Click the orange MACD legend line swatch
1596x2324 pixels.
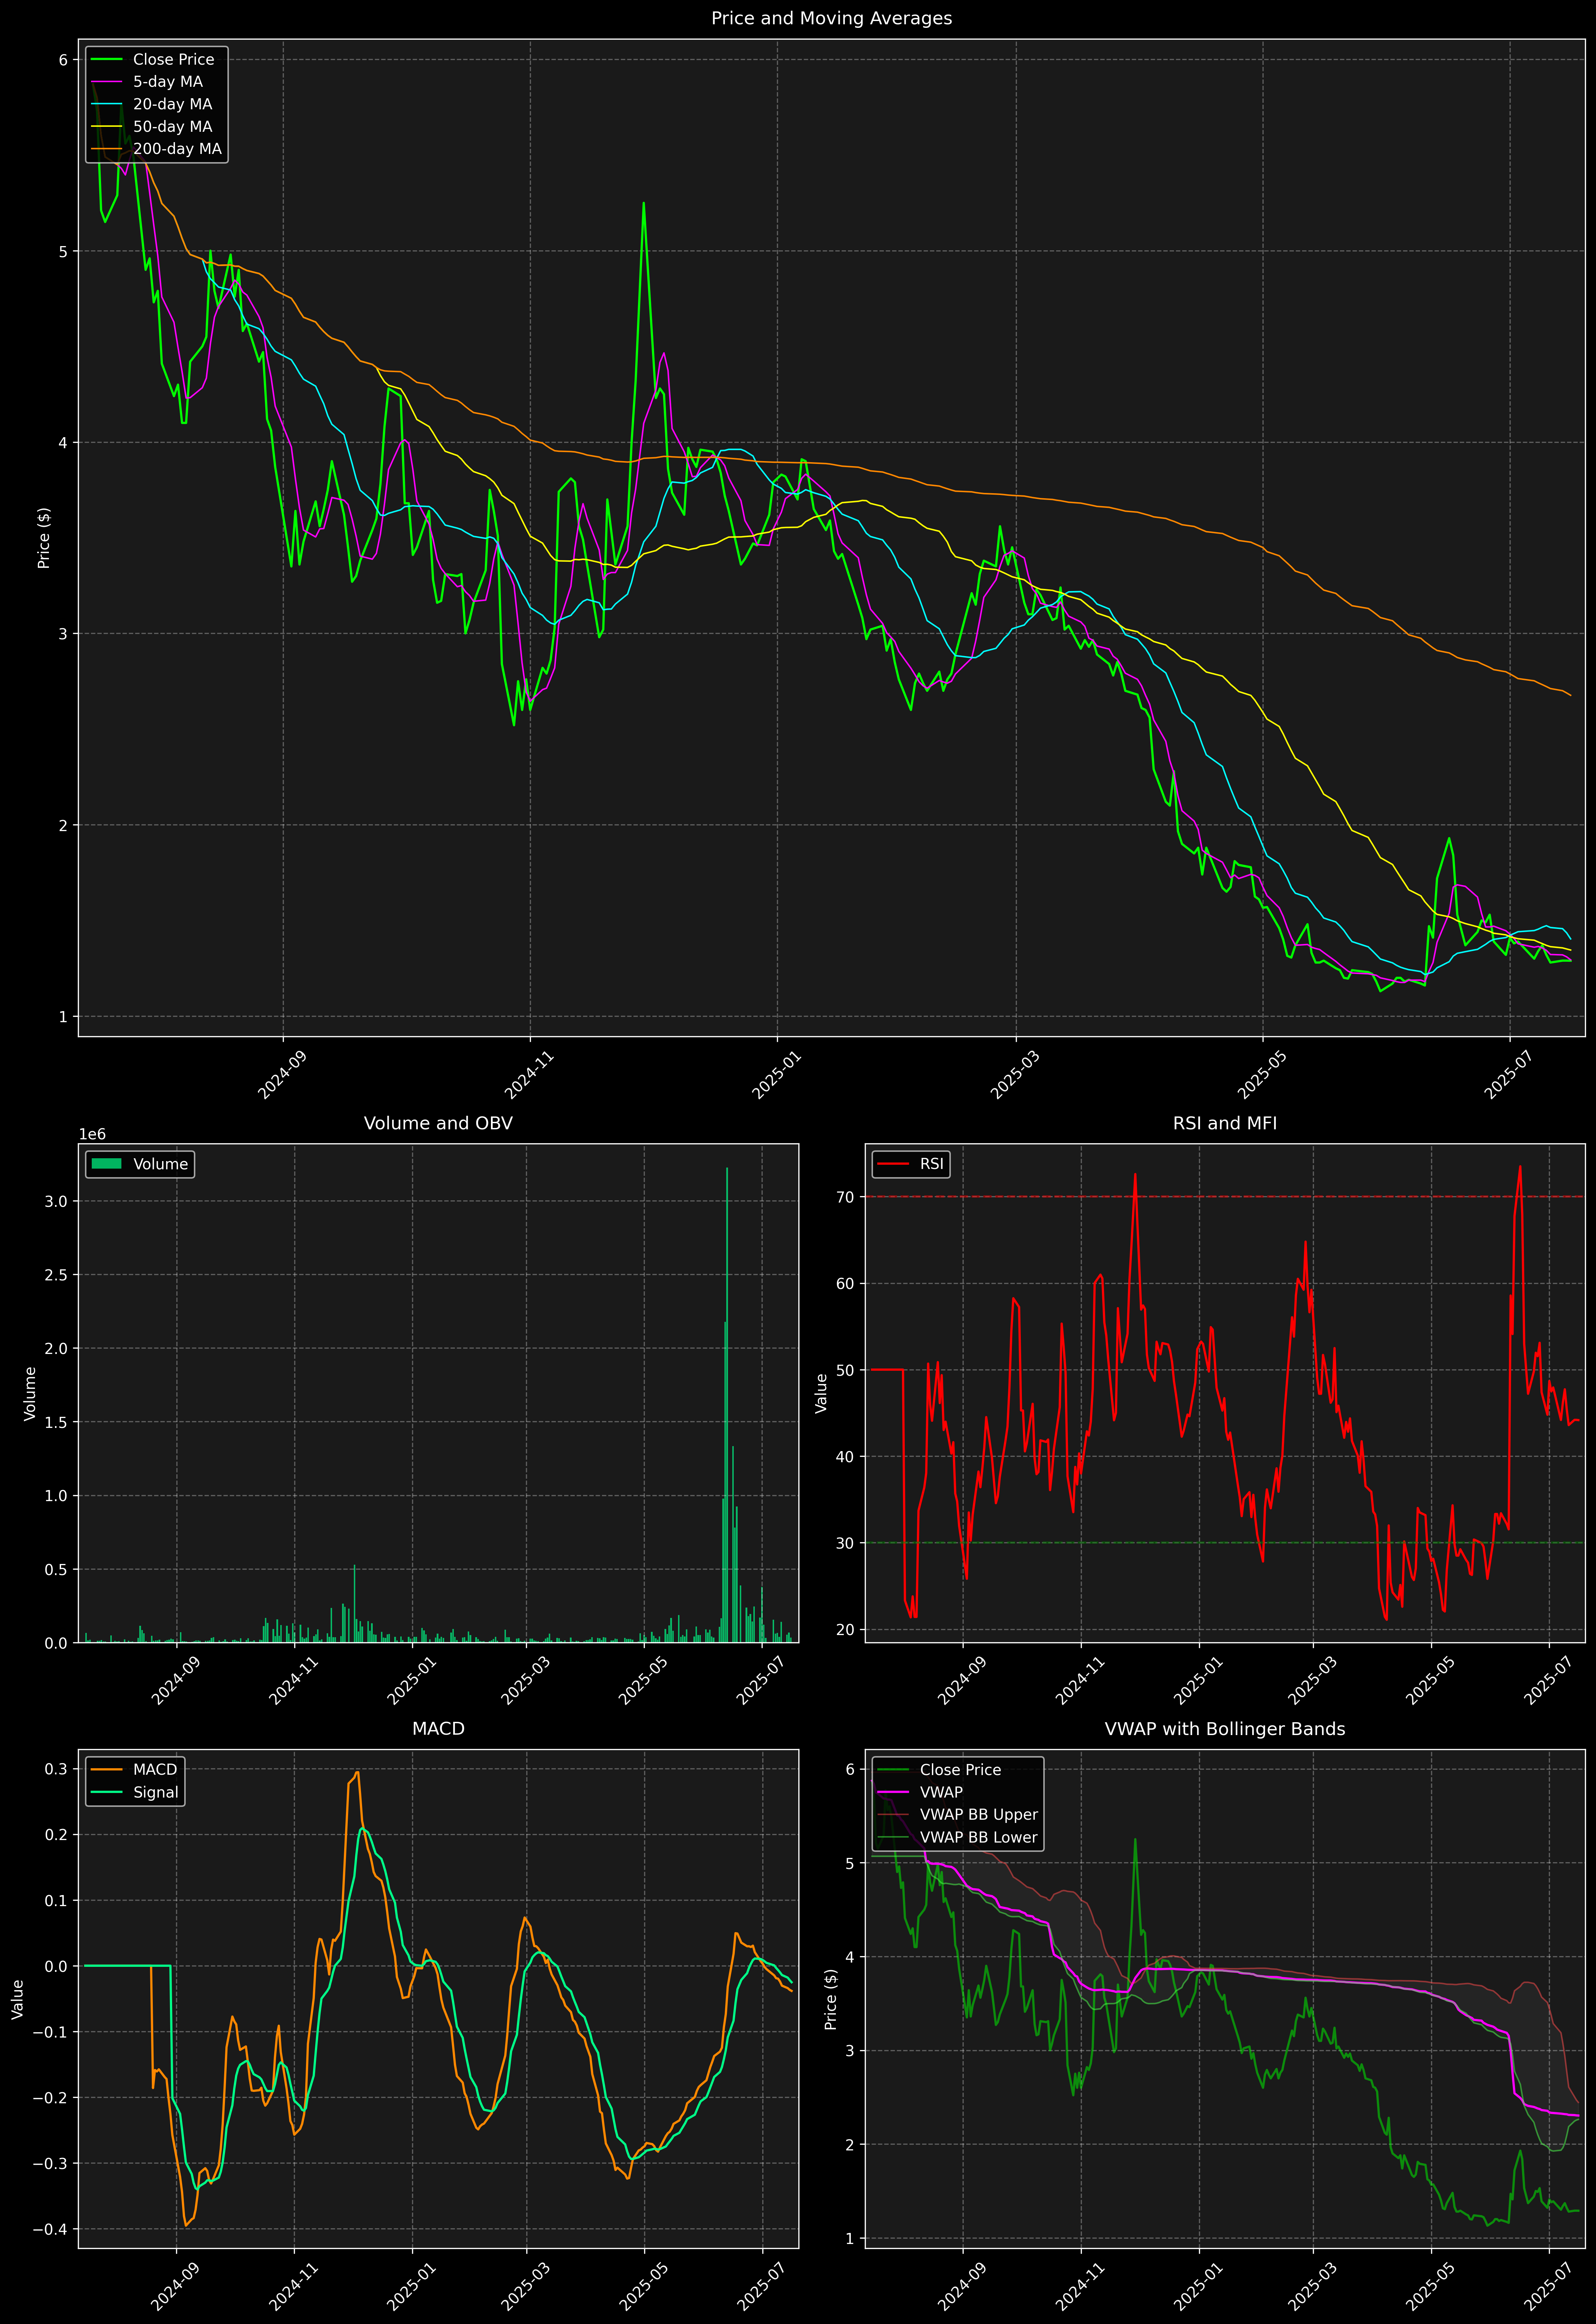[106, 1770]
